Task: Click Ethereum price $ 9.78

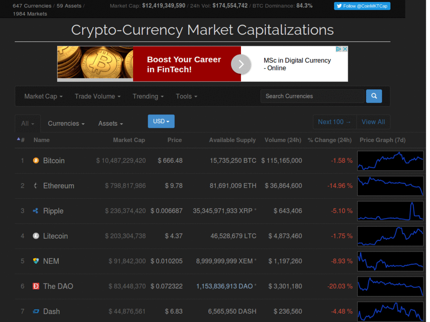Action: 173,186
